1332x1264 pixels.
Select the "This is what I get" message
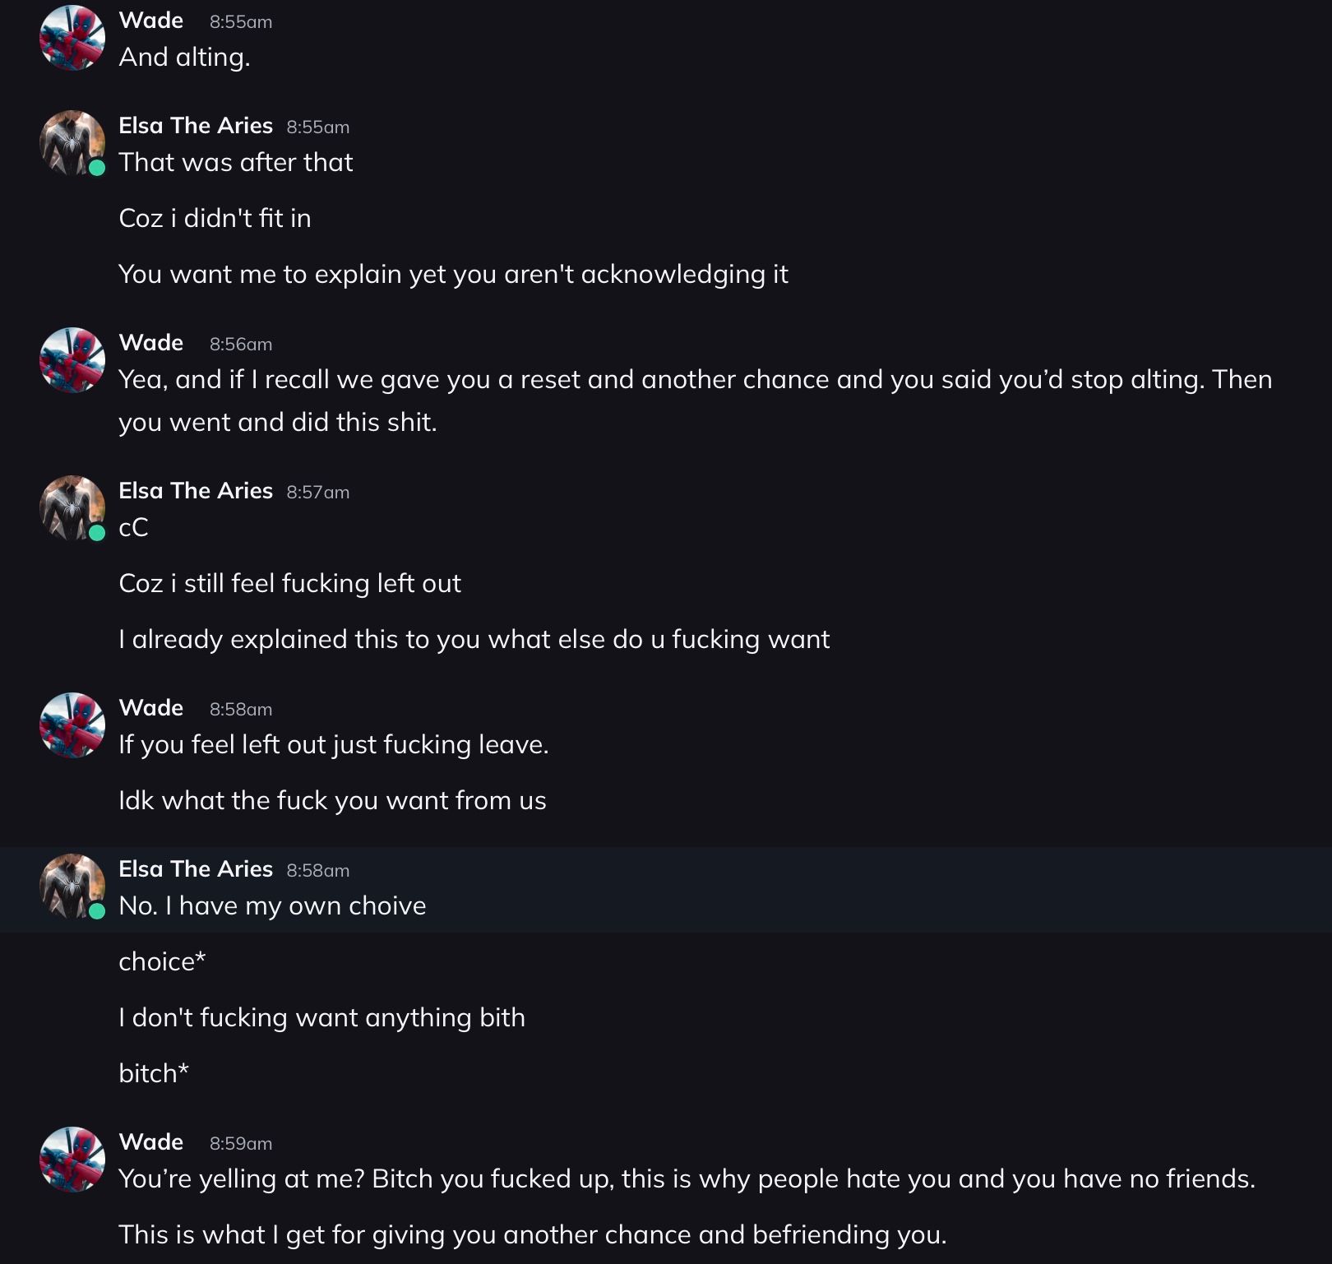[x=532, y=1234]
